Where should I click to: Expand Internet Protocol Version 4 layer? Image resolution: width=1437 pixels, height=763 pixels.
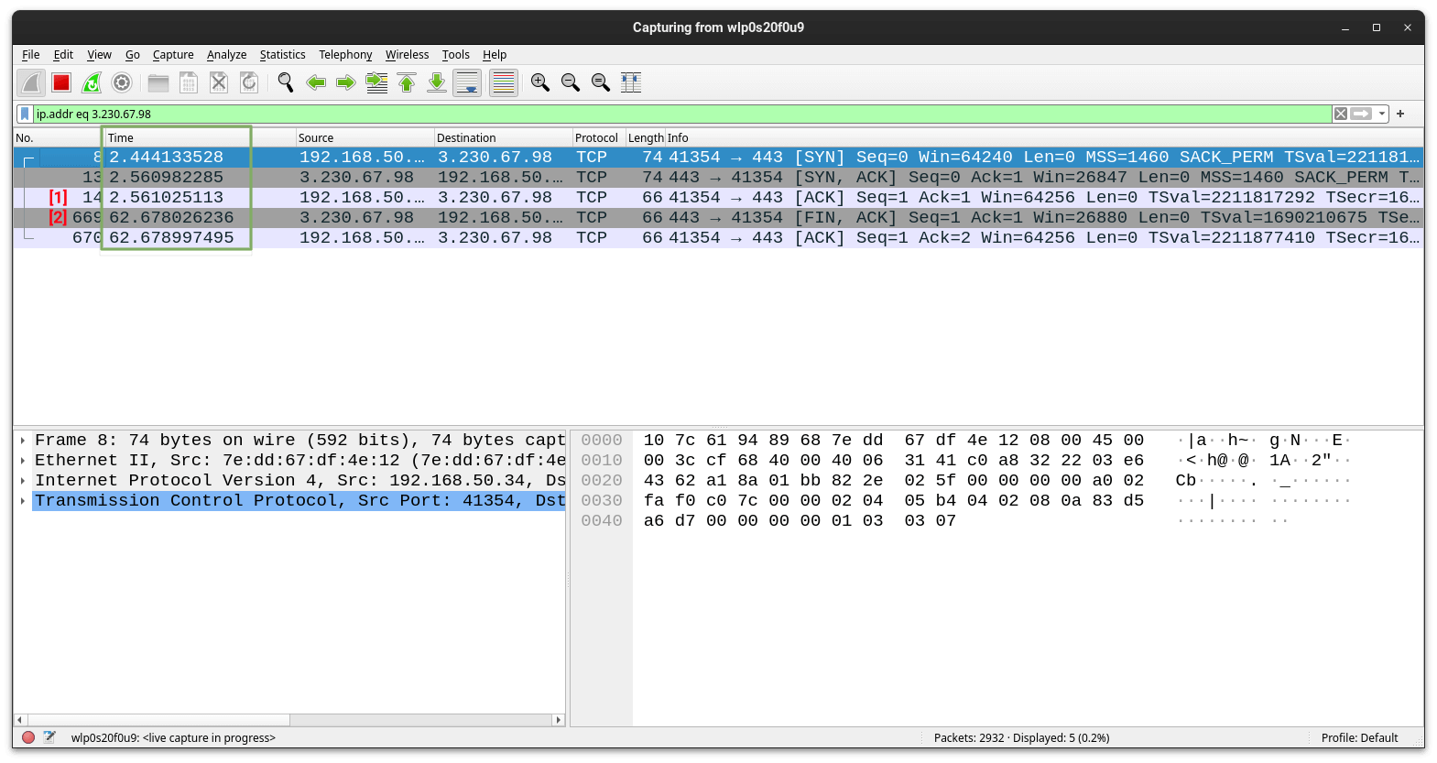pyautogui.click(x=23, y=481)
